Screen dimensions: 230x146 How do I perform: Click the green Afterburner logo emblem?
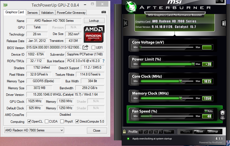click(x=131, y=7)
